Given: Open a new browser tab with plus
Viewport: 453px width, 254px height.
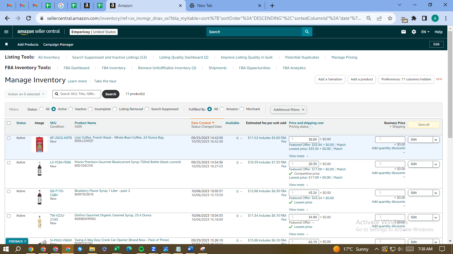Looking at the screenshot, I should click(272, 6).
